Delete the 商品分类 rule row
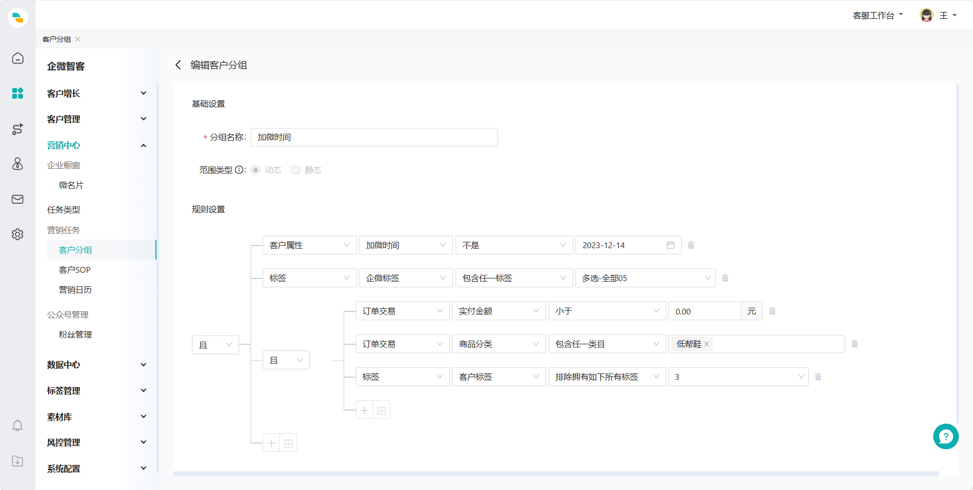Image resolution: width=973 pixels, height=490 pixels. (855, 344)
